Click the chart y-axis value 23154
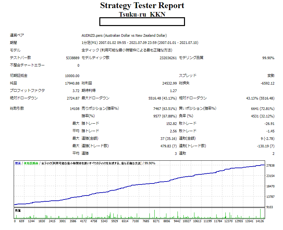Image resolution: width=283 pixels, height=230 pixels. pyautogui.click(x=270, y=176)
